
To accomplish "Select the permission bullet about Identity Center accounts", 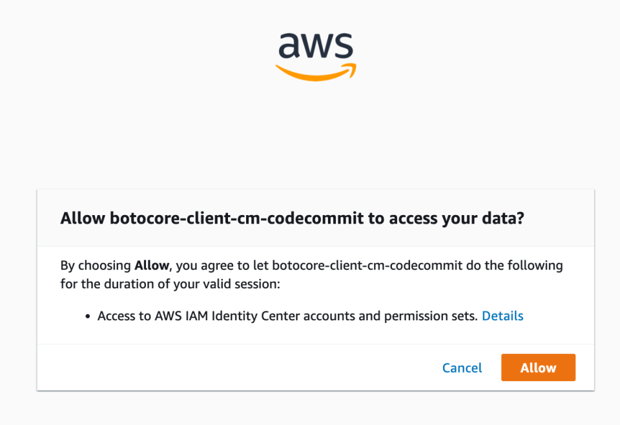I will (284, 316).
